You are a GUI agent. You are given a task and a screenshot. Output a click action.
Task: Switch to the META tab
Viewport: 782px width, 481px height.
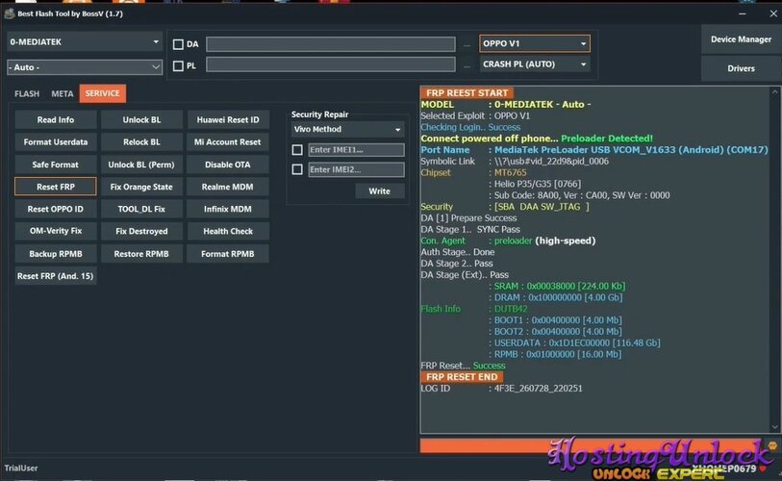click(x=63, y=94)
